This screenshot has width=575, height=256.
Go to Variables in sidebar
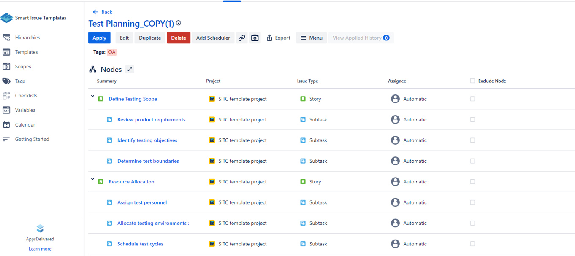[x=25, y=110]
